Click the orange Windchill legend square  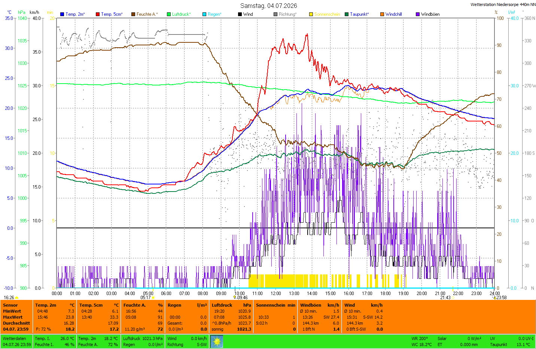[x=382, y=14]
